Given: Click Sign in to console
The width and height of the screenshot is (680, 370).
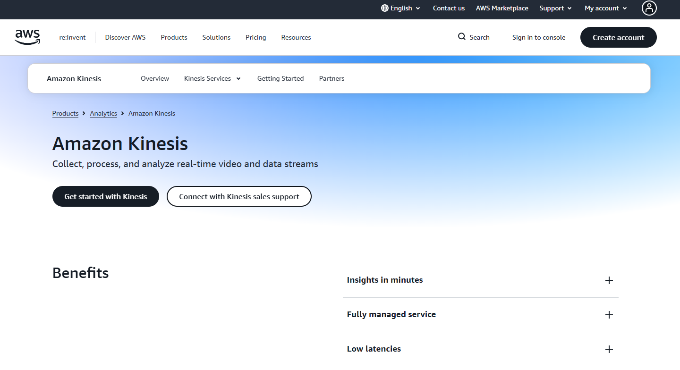Looking at the screenshot, I should [539, 37].
